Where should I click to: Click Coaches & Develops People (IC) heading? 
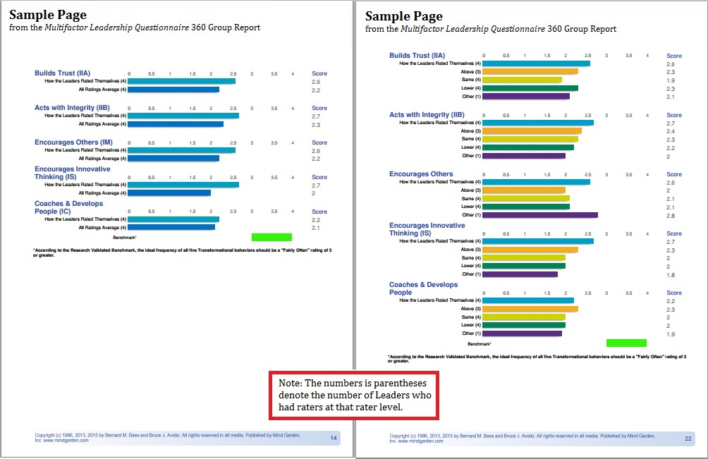[68, 207]
